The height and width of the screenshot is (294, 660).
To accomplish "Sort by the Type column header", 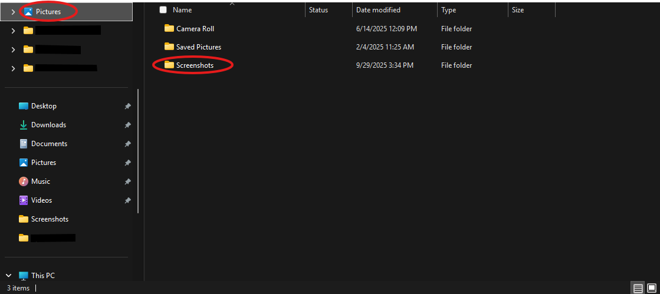I will click(x=448, y=10).
